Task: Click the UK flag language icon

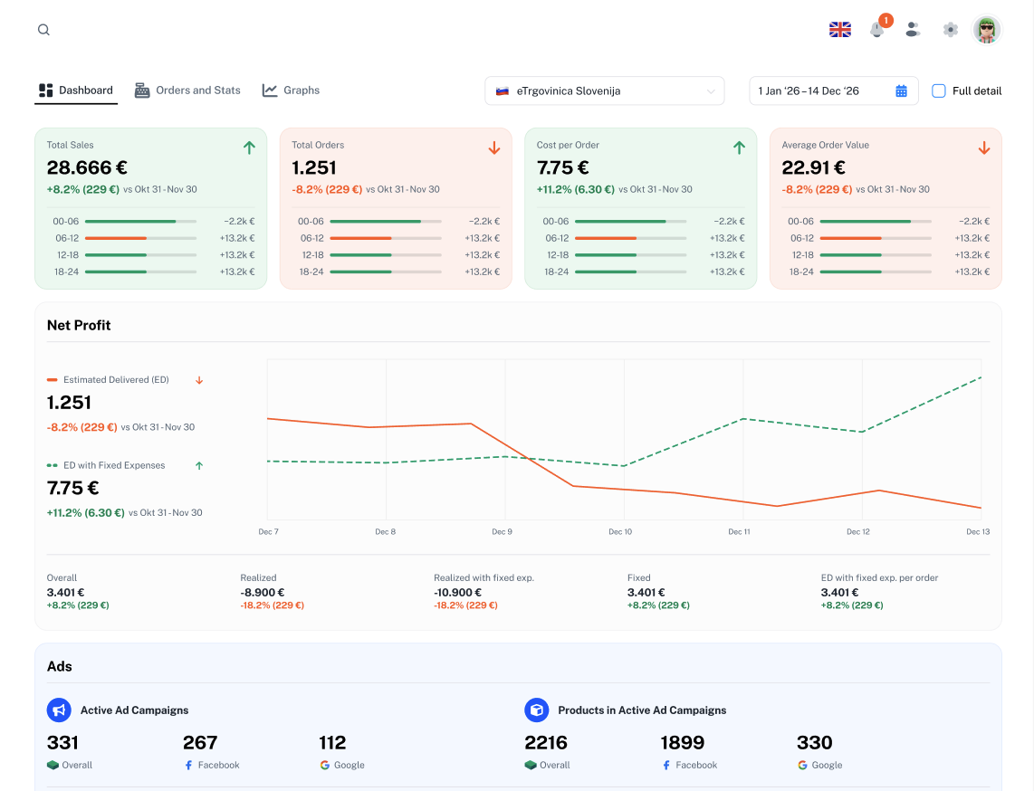Action: tap(839, 30)
